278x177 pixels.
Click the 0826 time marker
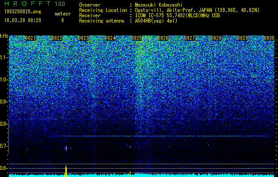(163, 38)
